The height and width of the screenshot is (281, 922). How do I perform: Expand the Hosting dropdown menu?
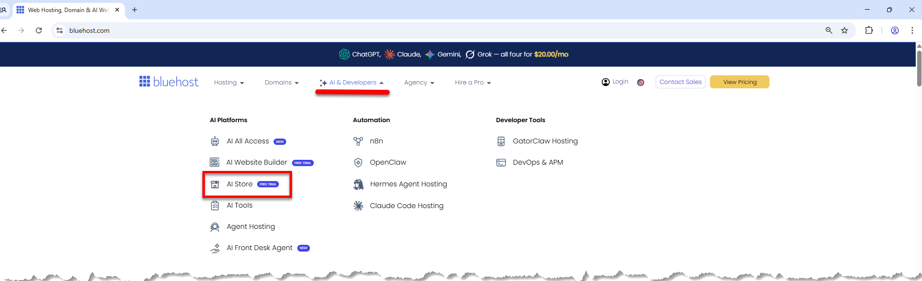pos(229,83)
